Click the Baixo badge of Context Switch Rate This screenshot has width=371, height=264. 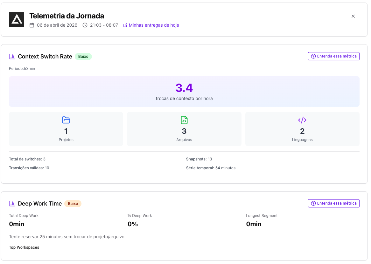[83, 57]
